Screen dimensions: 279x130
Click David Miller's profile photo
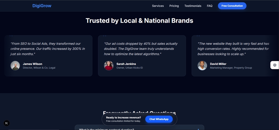[x=202, y=66]
